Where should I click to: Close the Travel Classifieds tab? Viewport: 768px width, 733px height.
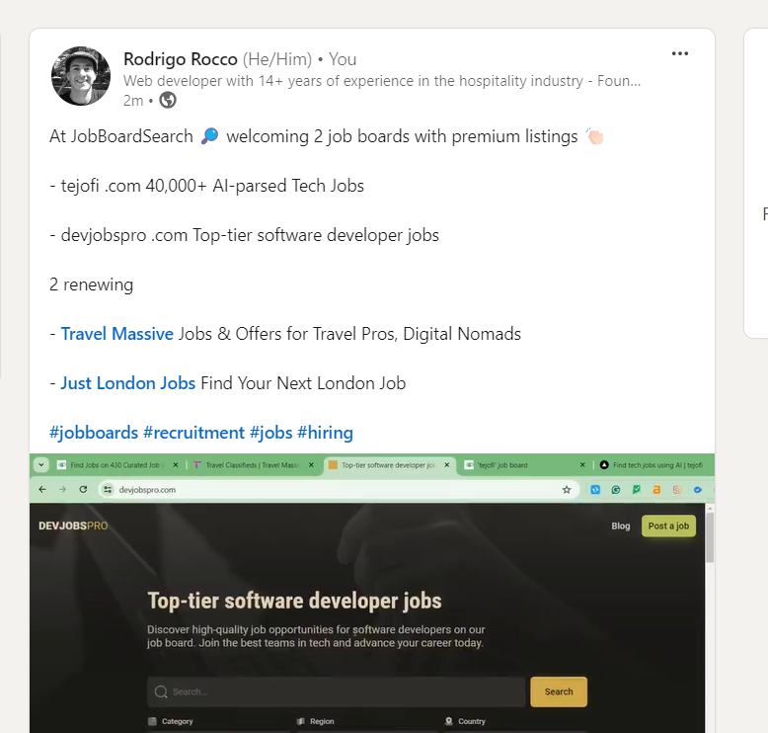[x=311, y=465]
